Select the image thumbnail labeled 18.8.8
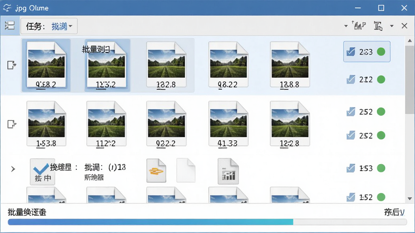This screenshot has height=233, width=415. tap(290, 65)
